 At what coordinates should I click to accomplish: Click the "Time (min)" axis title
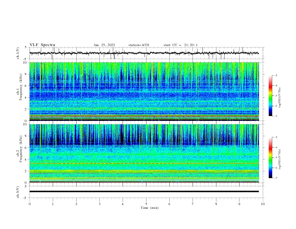point(149,208)
